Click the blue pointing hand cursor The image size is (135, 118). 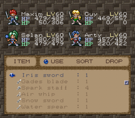tap(13, 75)
